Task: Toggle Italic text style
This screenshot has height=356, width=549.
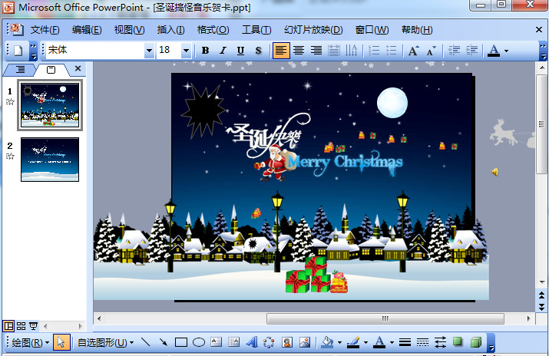Action: coord(223,51)
